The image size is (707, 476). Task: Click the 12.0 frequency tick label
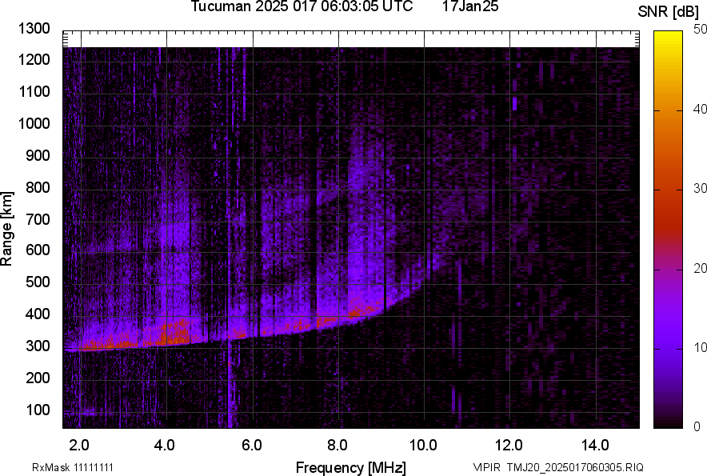pos(509,445)
